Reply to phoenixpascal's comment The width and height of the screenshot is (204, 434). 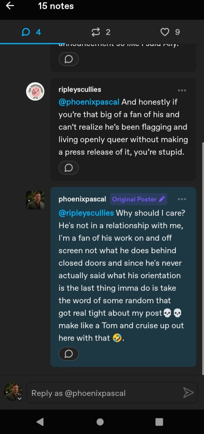pyautogui.click(x=69, y=354)
